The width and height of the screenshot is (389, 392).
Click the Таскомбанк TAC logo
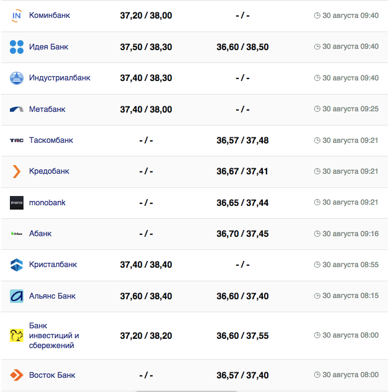click(17, 140)
